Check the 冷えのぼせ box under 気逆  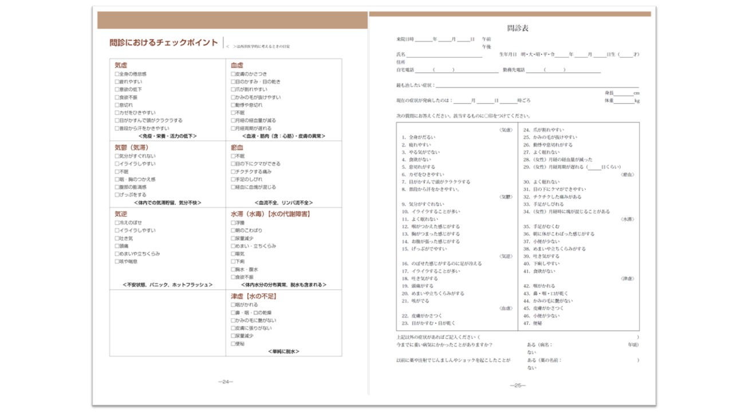[117, 223]
